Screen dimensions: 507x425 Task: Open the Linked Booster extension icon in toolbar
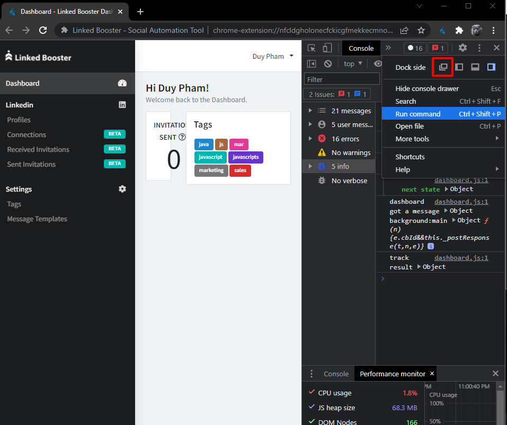click(x=443, y=30)
